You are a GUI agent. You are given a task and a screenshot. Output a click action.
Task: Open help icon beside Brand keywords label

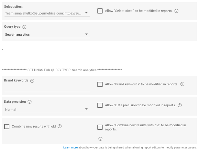(x=32, y=81)
